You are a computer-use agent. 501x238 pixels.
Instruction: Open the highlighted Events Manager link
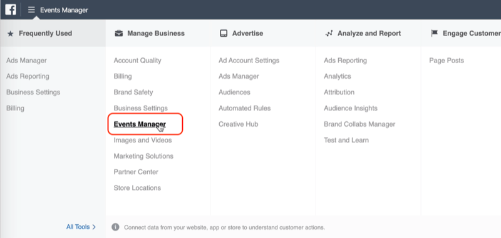click(x=140, y=124)
